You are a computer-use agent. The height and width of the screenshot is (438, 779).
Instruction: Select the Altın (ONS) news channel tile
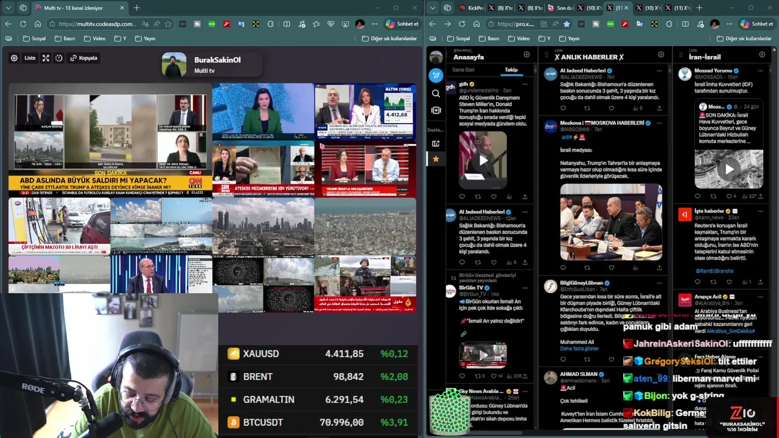[365, 112]
